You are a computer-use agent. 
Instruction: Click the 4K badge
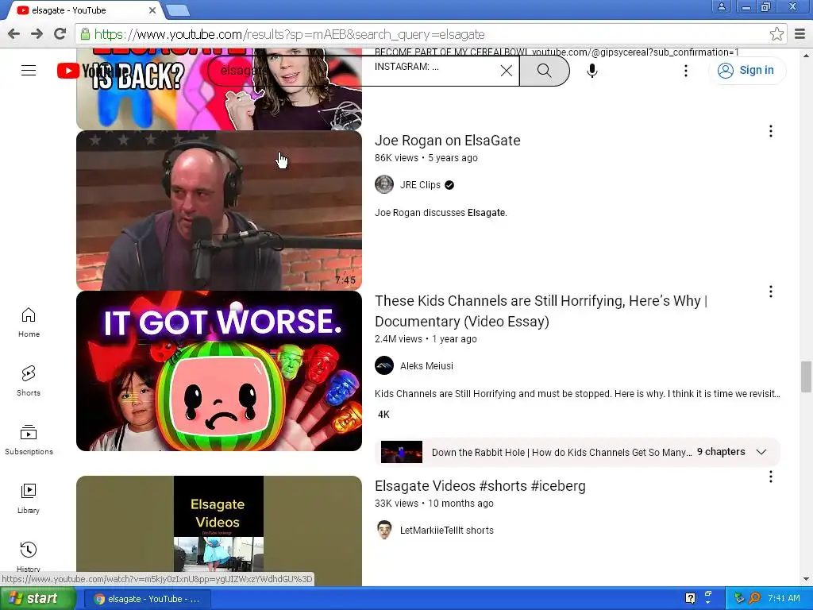pyautogui.click(x=383, y=415)
